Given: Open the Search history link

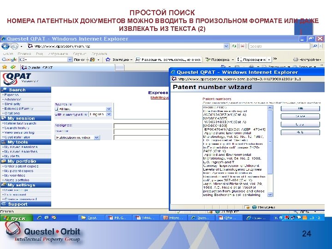Looking at the screenshot, I should coord(17,128).
